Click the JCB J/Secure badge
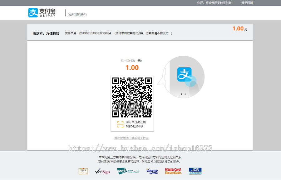The height and width of the screenshot is (192, 281). point(195,171)
